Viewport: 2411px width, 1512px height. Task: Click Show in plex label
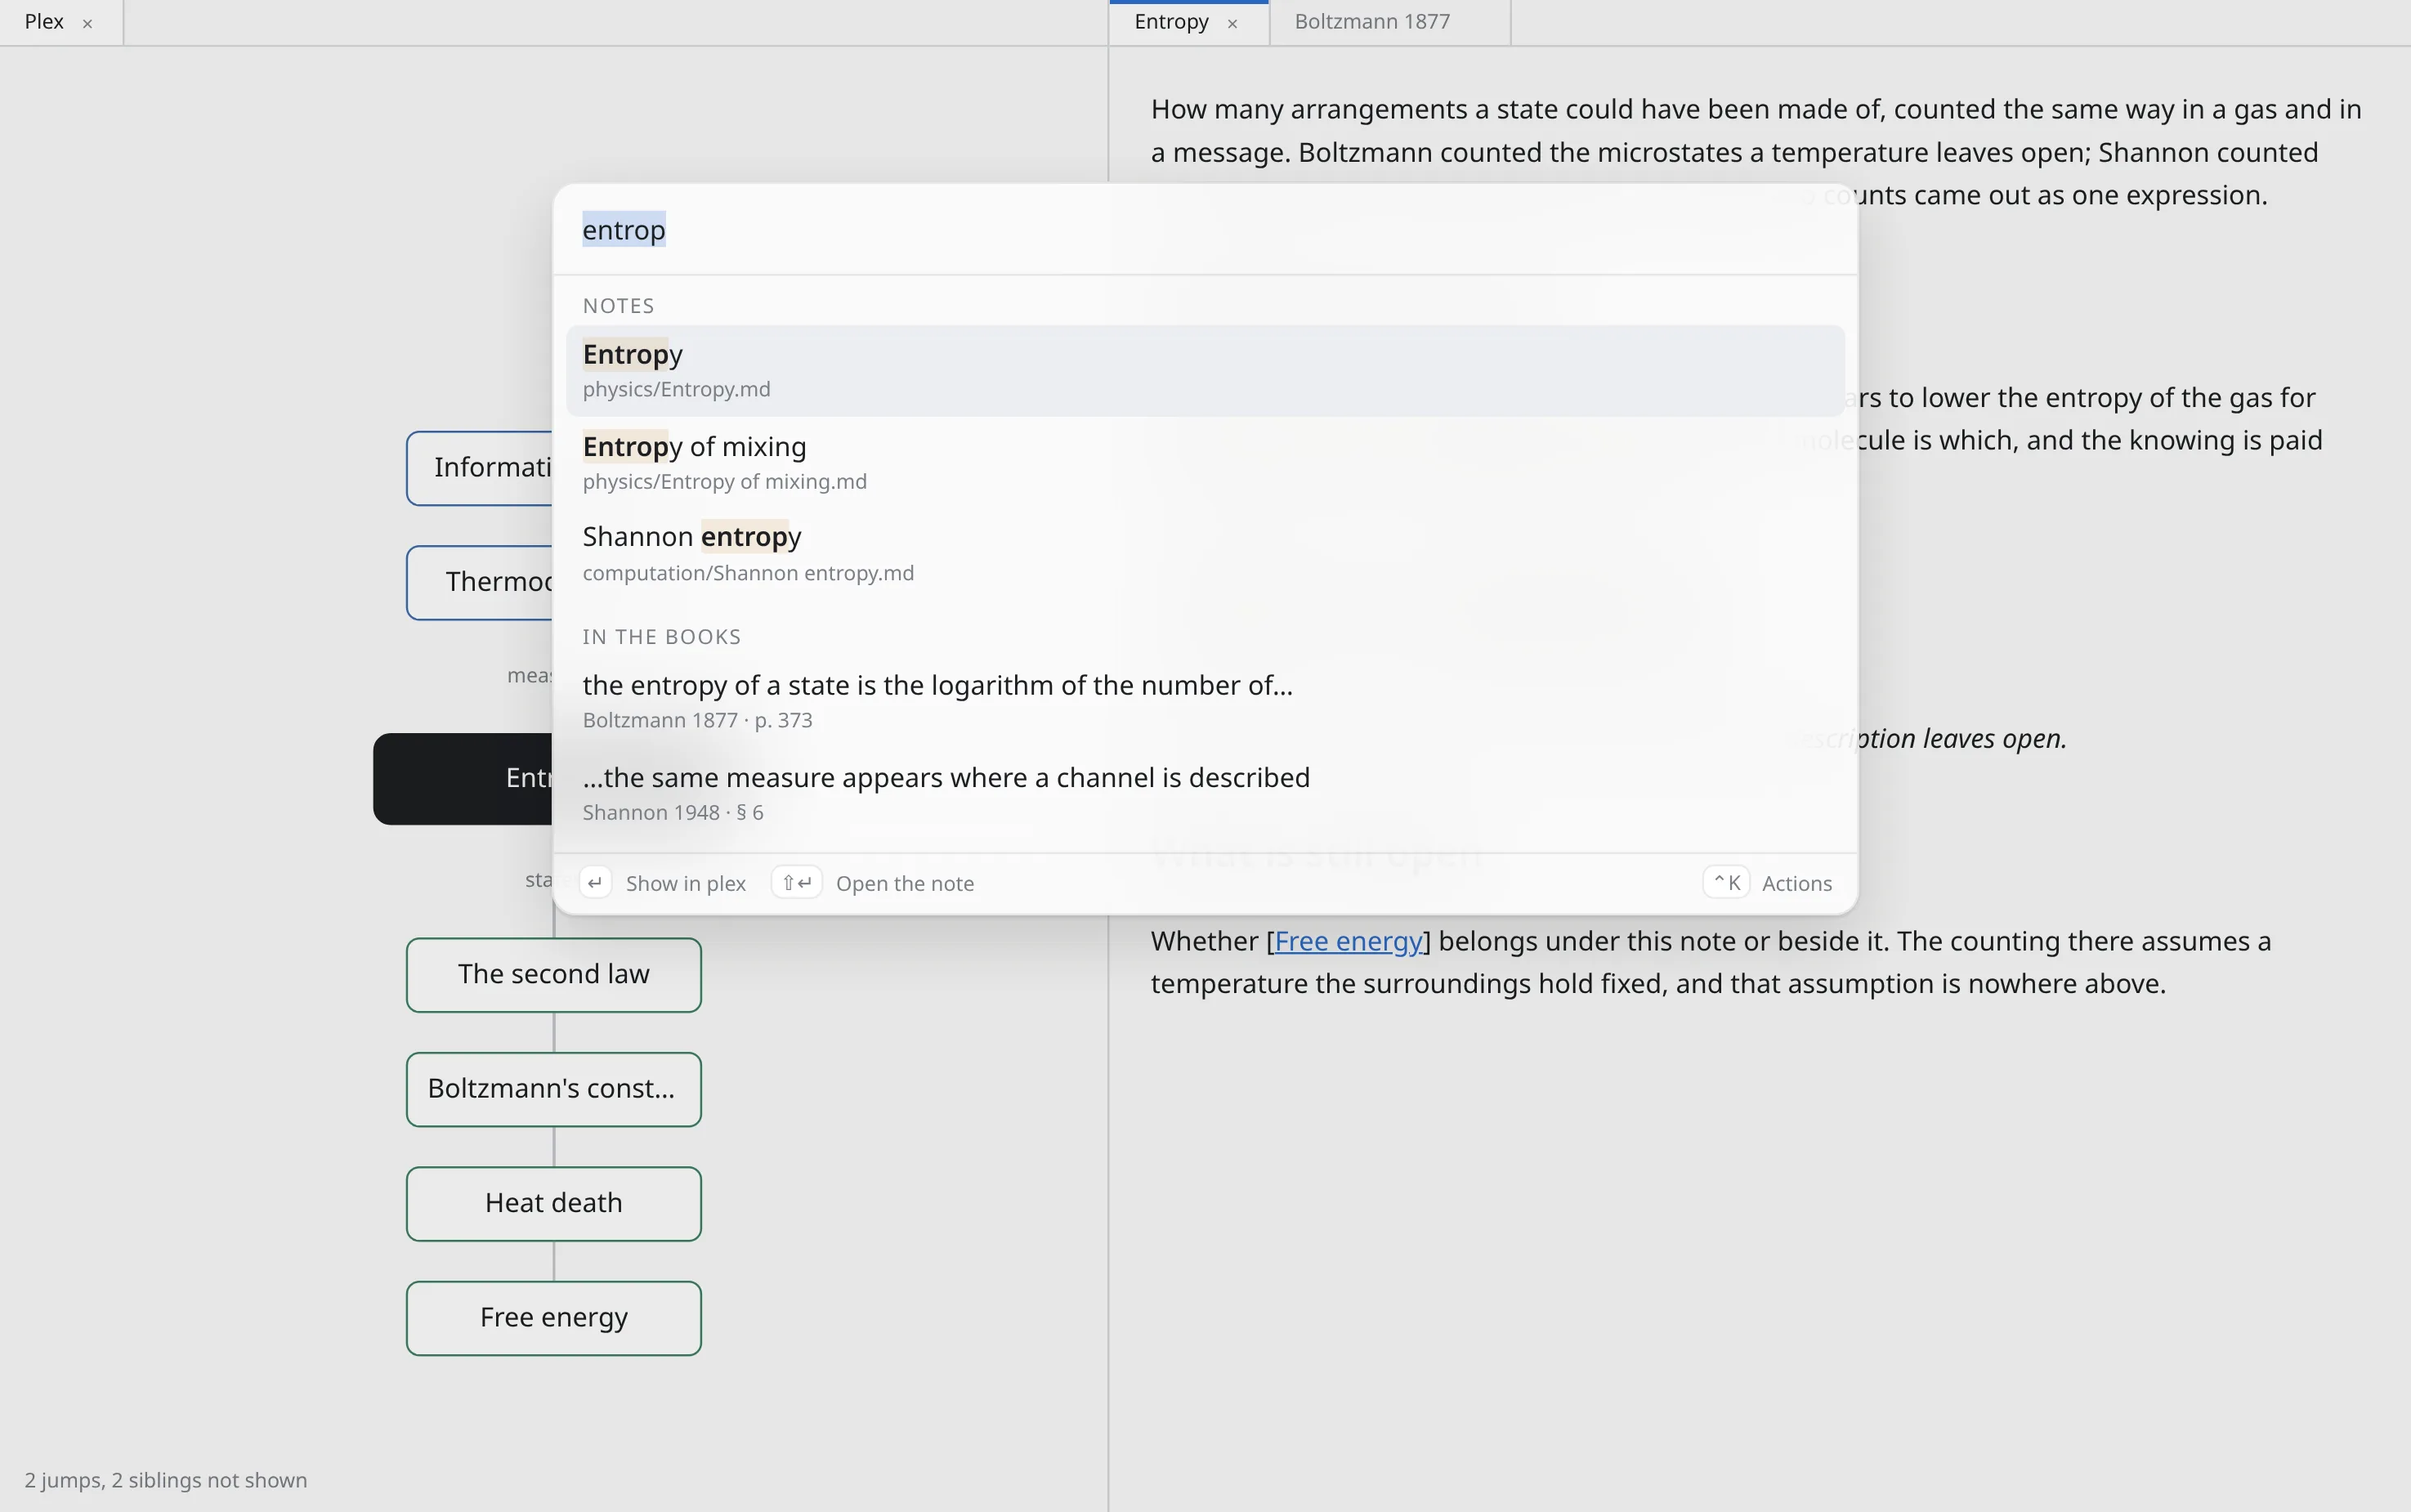click(686, 884)
